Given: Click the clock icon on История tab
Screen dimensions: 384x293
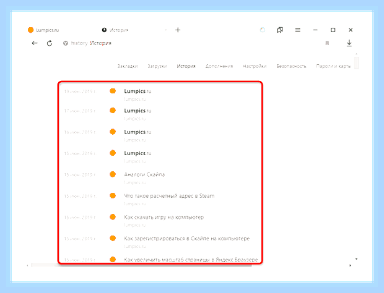Looking at the screenshot, I should click(x=104, y=30).
